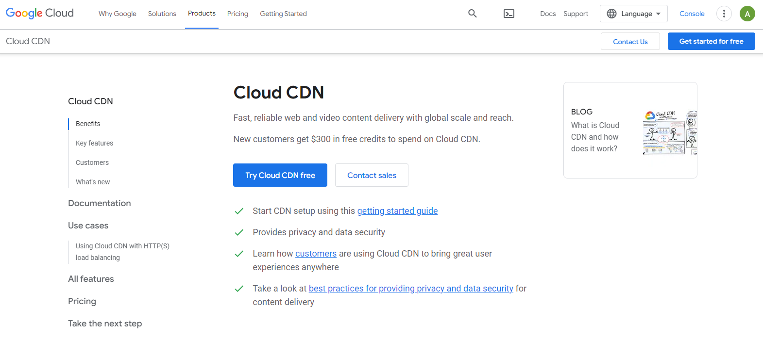Click the search magnifier icon
This screenshot has width=763, height=340.
[x=472, y=14]
